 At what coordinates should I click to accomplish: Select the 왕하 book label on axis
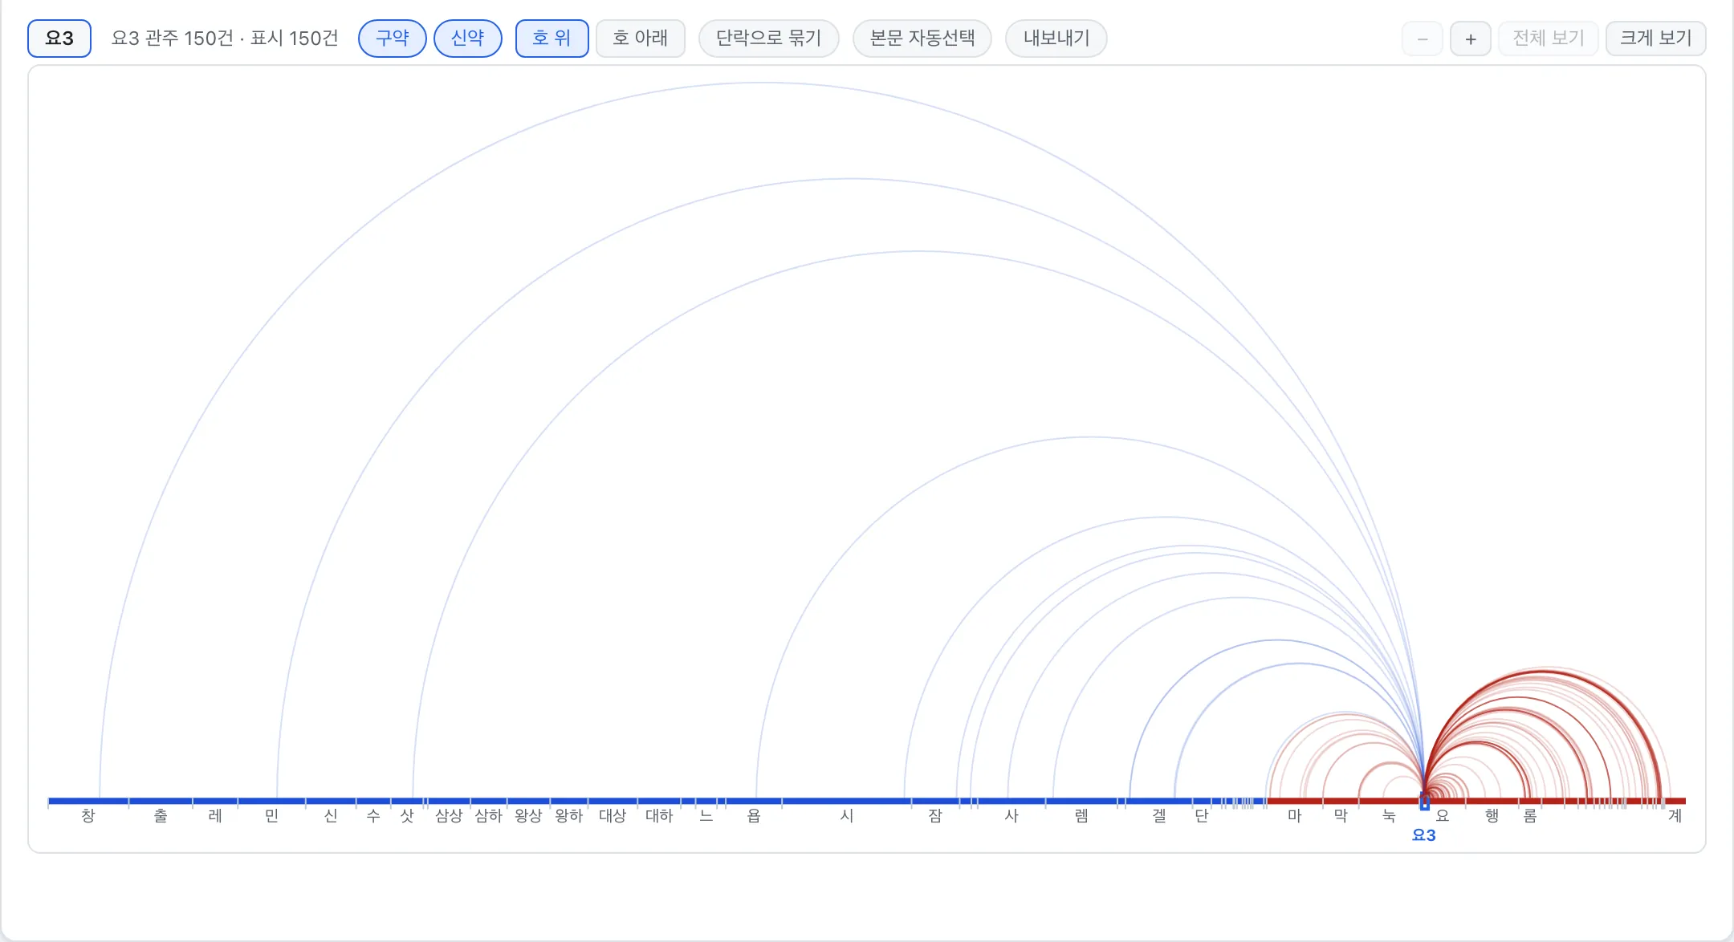tap(569, 816)
